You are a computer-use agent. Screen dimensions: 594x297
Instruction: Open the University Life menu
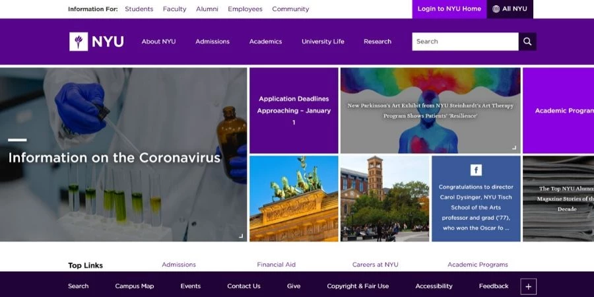pyautogui.click(x=323, y=42)
